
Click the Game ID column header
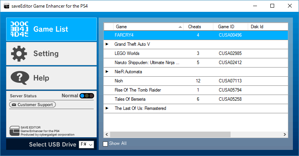(226, 27)
